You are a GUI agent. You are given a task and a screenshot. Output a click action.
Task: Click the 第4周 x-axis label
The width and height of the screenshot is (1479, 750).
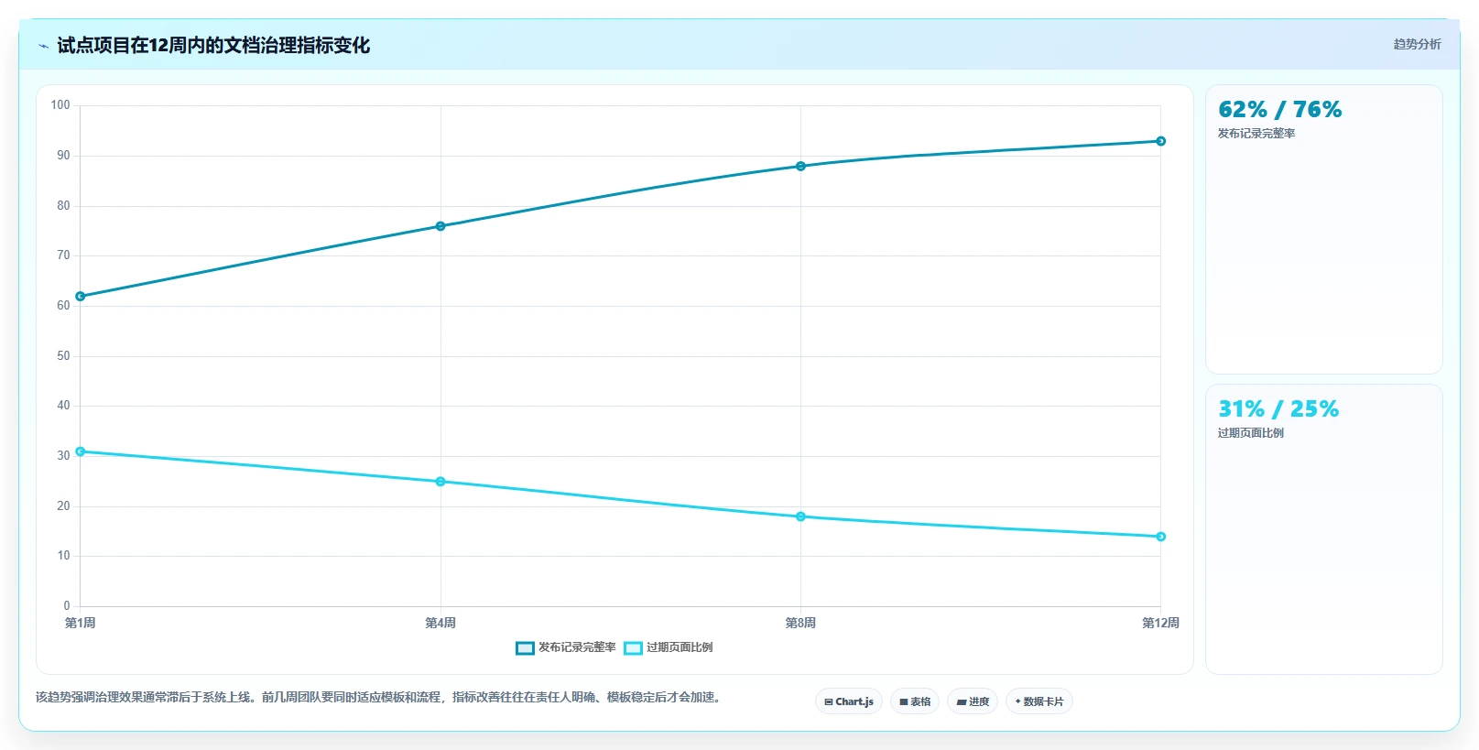pyautogui.click(x=440, y=623)
